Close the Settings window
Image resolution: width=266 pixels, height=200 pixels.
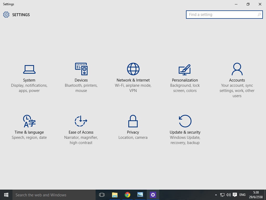pos(260,4)
